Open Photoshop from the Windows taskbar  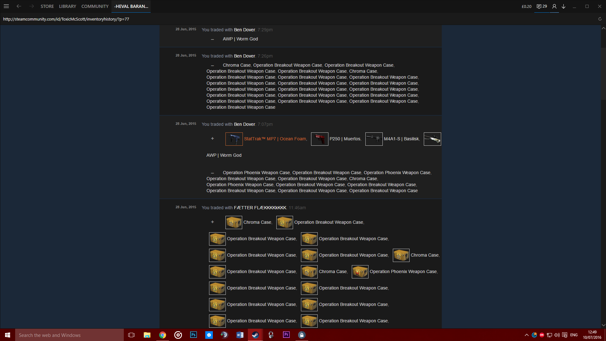click(x=194, y=335)
